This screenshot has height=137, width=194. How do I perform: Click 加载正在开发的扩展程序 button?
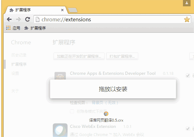(x=79, y=56)
